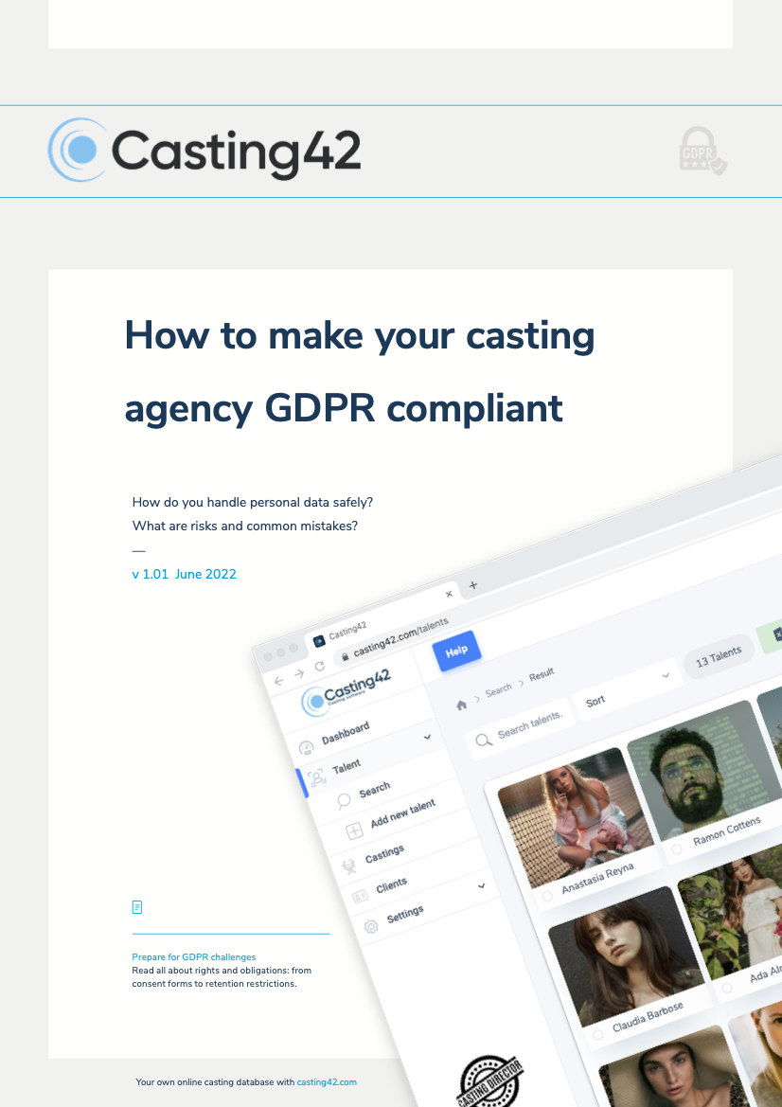
Task: Open a new browser tab with the plus icon
Action: [x=472, y=584]
